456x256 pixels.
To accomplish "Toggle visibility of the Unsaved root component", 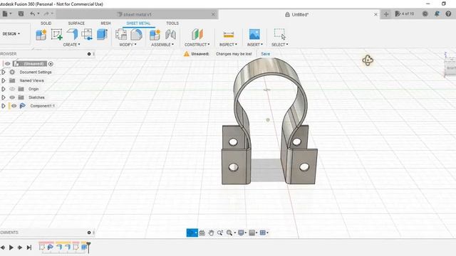I will tap(8, 63).
